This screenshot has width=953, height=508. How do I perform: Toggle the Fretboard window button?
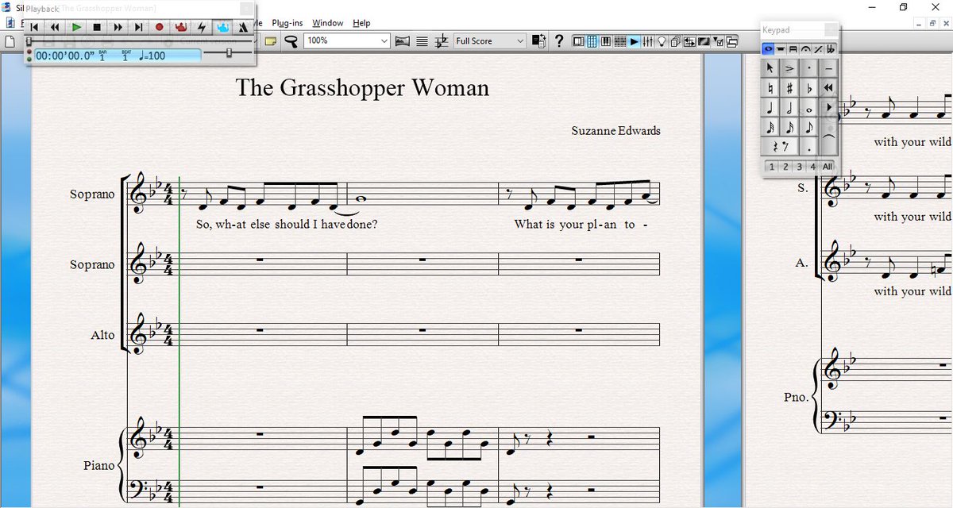(x=620, y=41)
